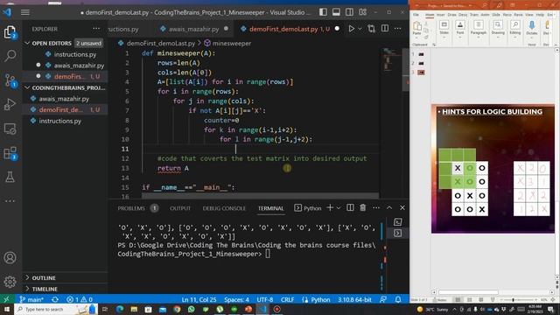
Task: Switch to the Problems panel tab
Action: (x=131, y=208)
